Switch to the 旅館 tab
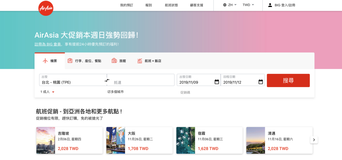This screenshot has height=160, width=342. tap(119, 61)
